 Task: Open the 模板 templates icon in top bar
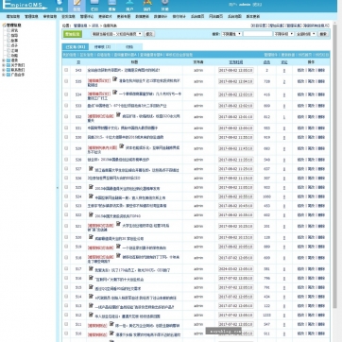112,5
